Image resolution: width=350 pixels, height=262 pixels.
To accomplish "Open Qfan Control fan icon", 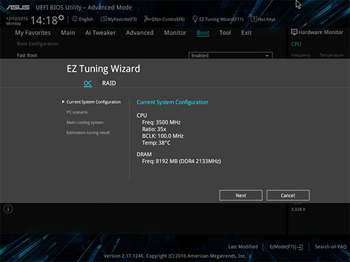I will [147, 19].
